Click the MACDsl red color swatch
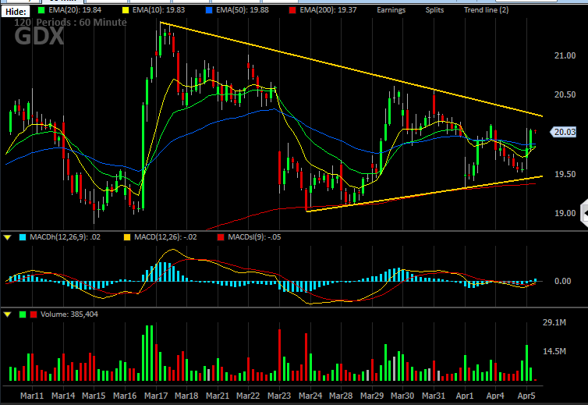Screen dimensions: 588x405 tap(221, 237)
